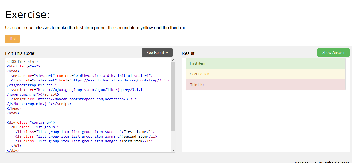Click the link rel="stylesheet" code line
Image resolution: width=352 pixels, height=163 pixels.
90,80
